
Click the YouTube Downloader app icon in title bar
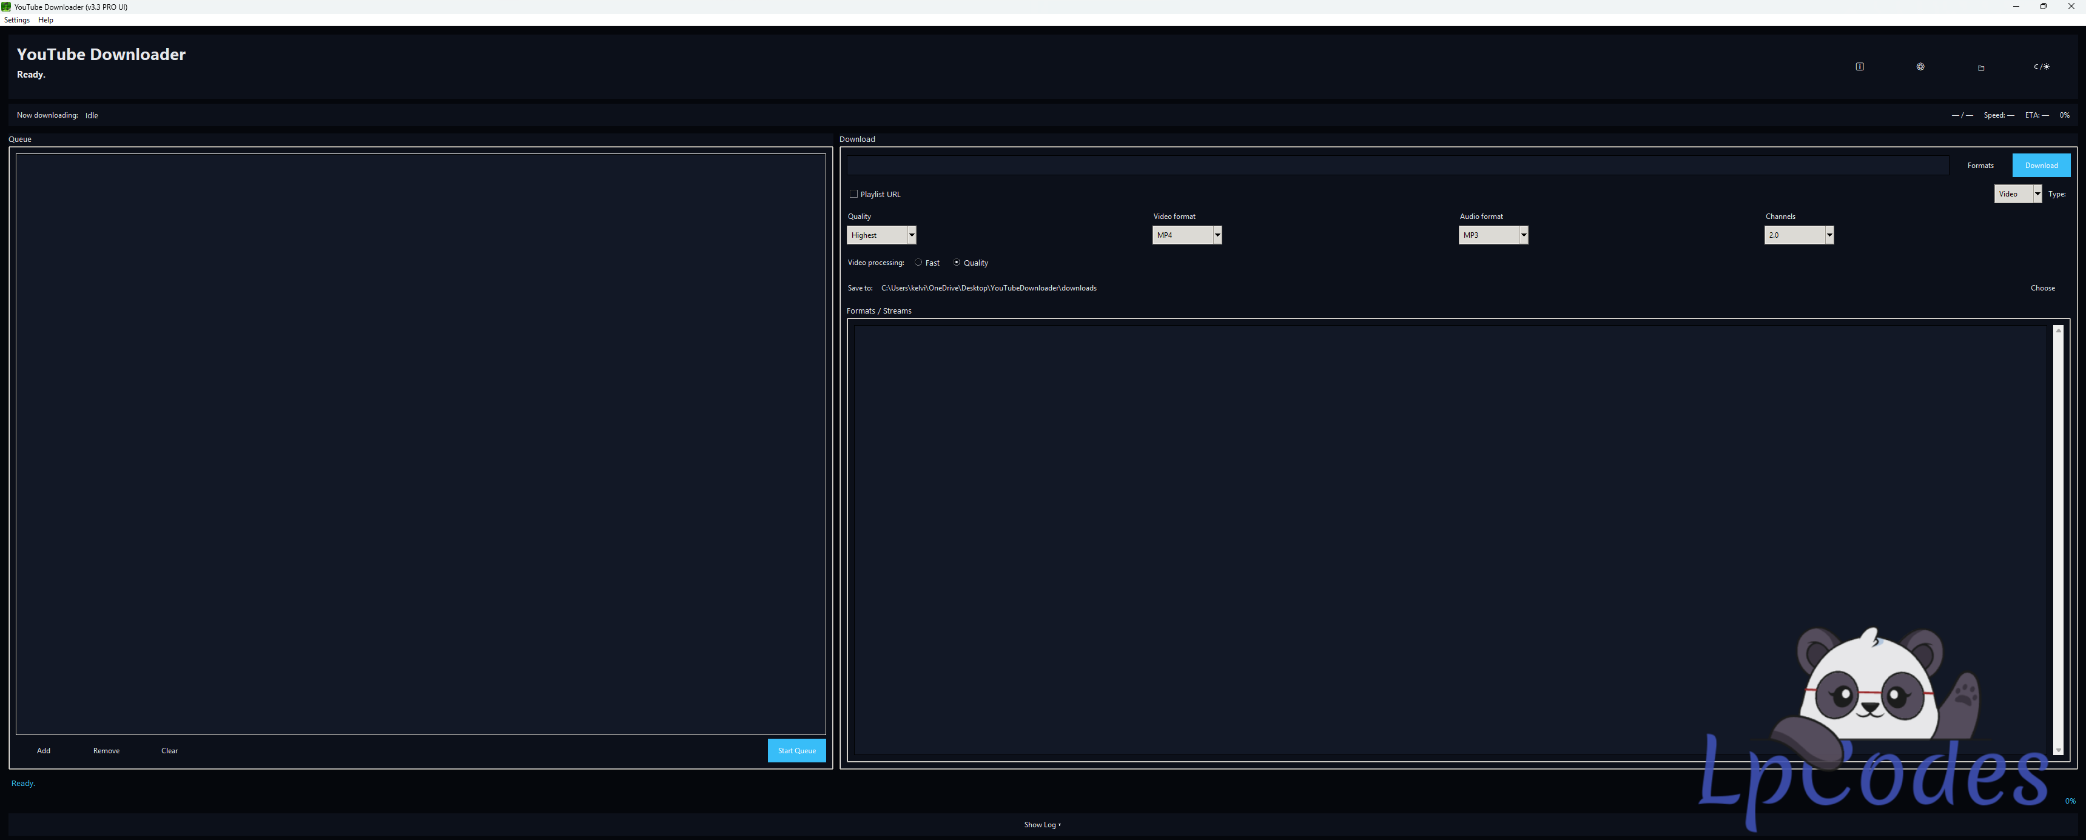7,7
